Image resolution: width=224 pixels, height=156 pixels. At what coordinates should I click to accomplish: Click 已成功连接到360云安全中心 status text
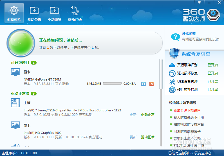(190, 153)
